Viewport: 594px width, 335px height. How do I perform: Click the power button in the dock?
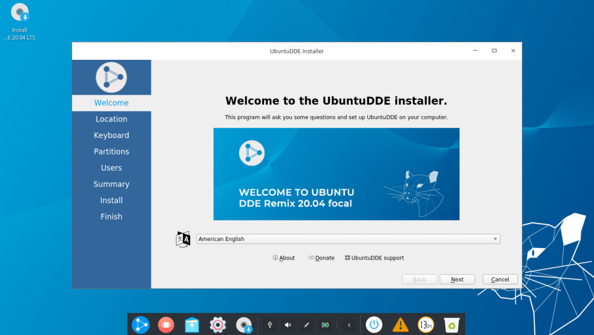(374, 325)
